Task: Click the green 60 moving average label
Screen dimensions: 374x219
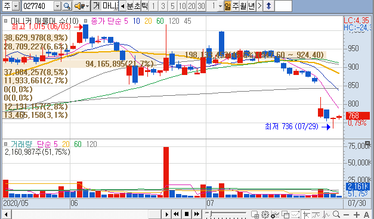Action: (x=160, y=21)
